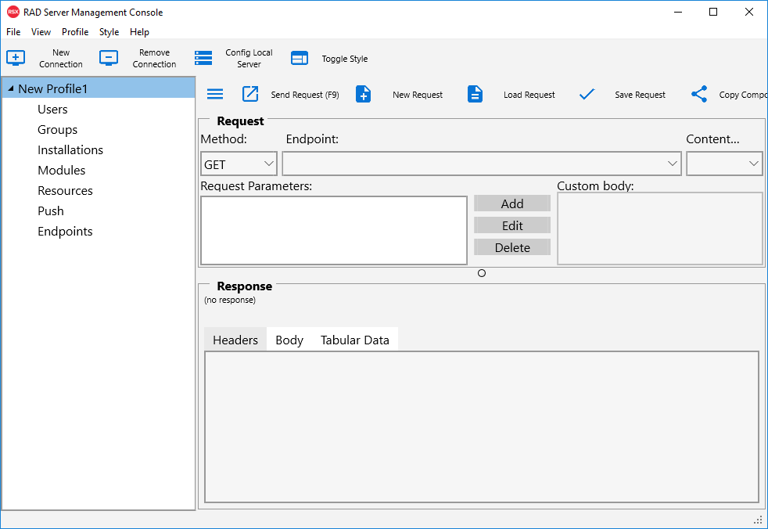Viewport: 768px width, 529px height.
Task: Switch to the Body tab
Action: pos(289,340)
